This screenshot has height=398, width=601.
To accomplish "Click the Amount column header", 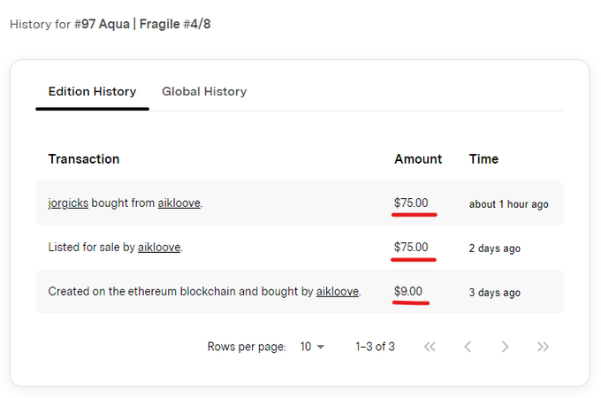I will point(418,159).
